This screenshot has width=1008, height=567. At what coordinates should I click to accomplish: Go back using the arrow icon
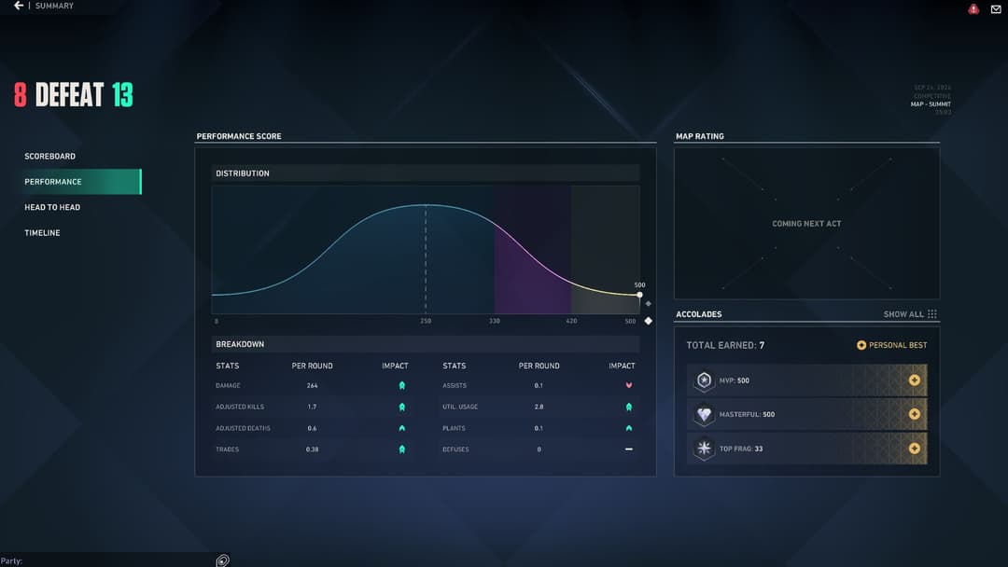19,6
